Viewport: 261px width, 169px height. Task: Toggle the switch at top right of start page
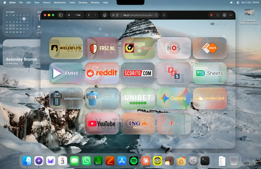click(x=212, y=24)
